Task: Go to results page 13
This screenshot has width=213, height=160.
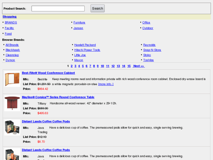Action: (118, 66)
